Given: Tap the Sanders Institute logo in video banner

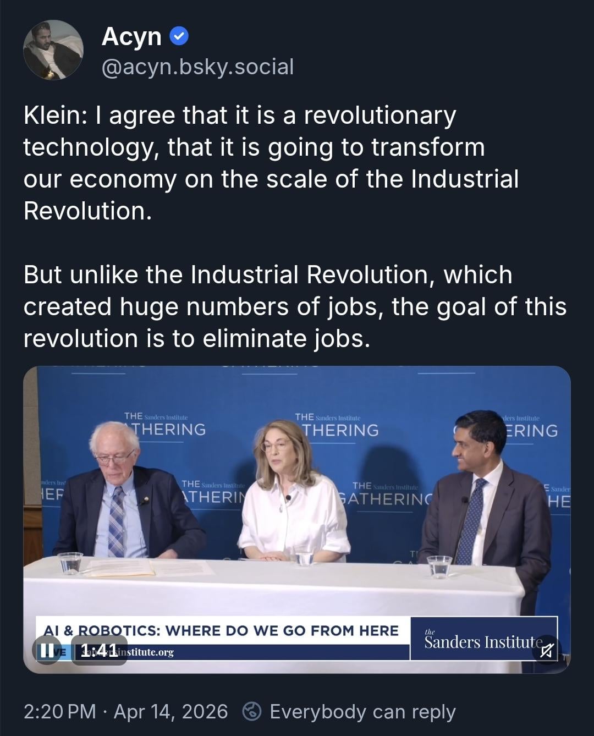Looking at the screenshot, I should (483, 640).
